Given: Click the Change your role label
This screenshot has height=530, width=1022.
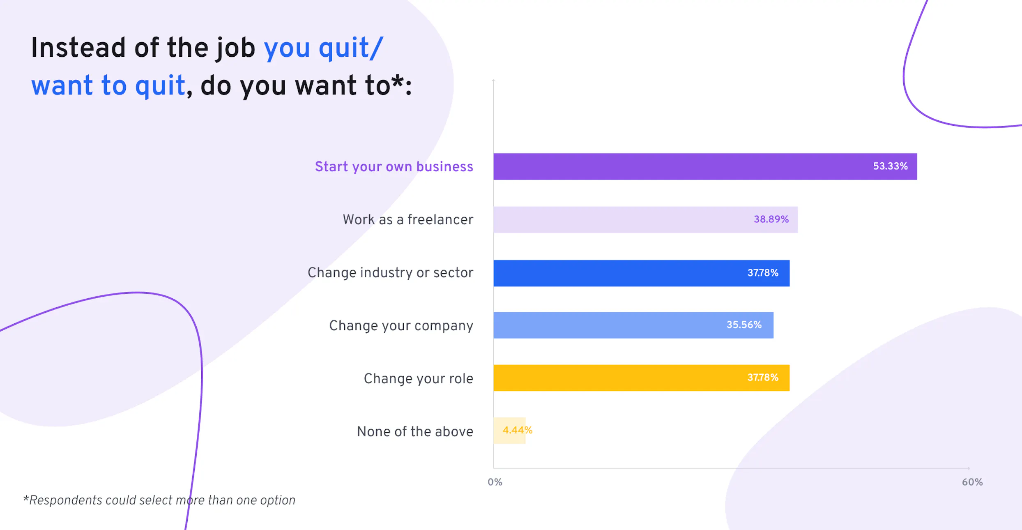Looking at the screenshot, I should point(418,378).
